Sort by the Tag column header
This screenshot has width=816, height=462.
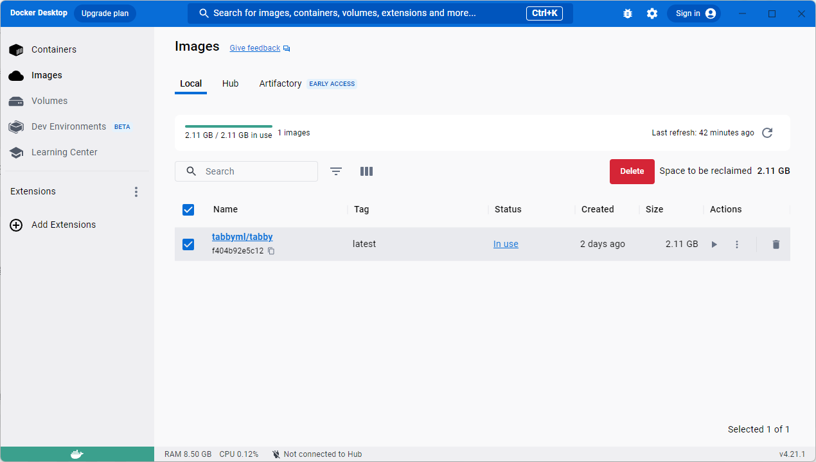[361, 209]
